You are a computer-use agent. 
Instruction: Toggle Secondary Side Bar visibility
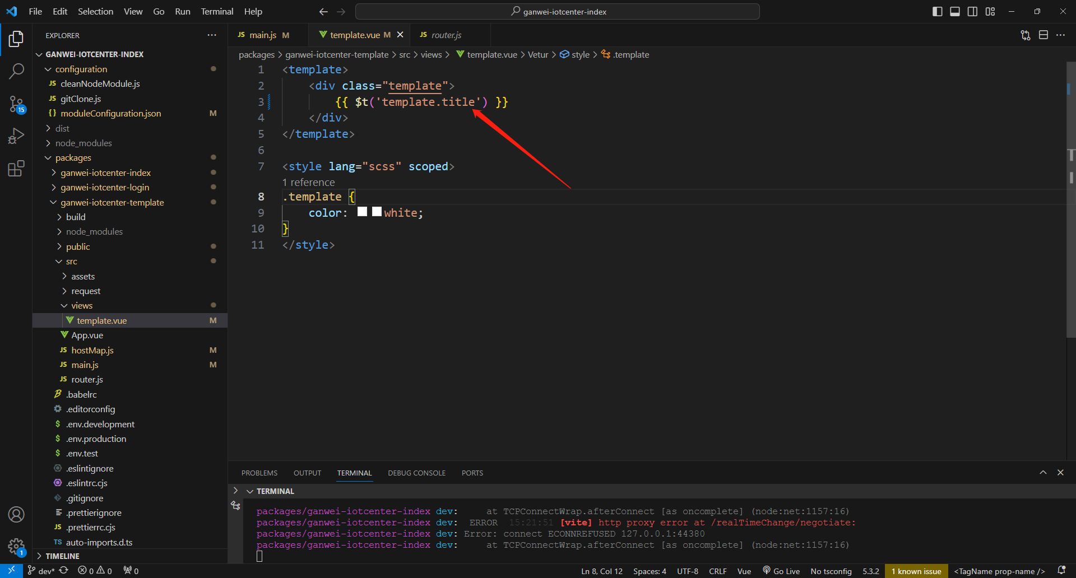pyautogui.click(x=972, y=12)
